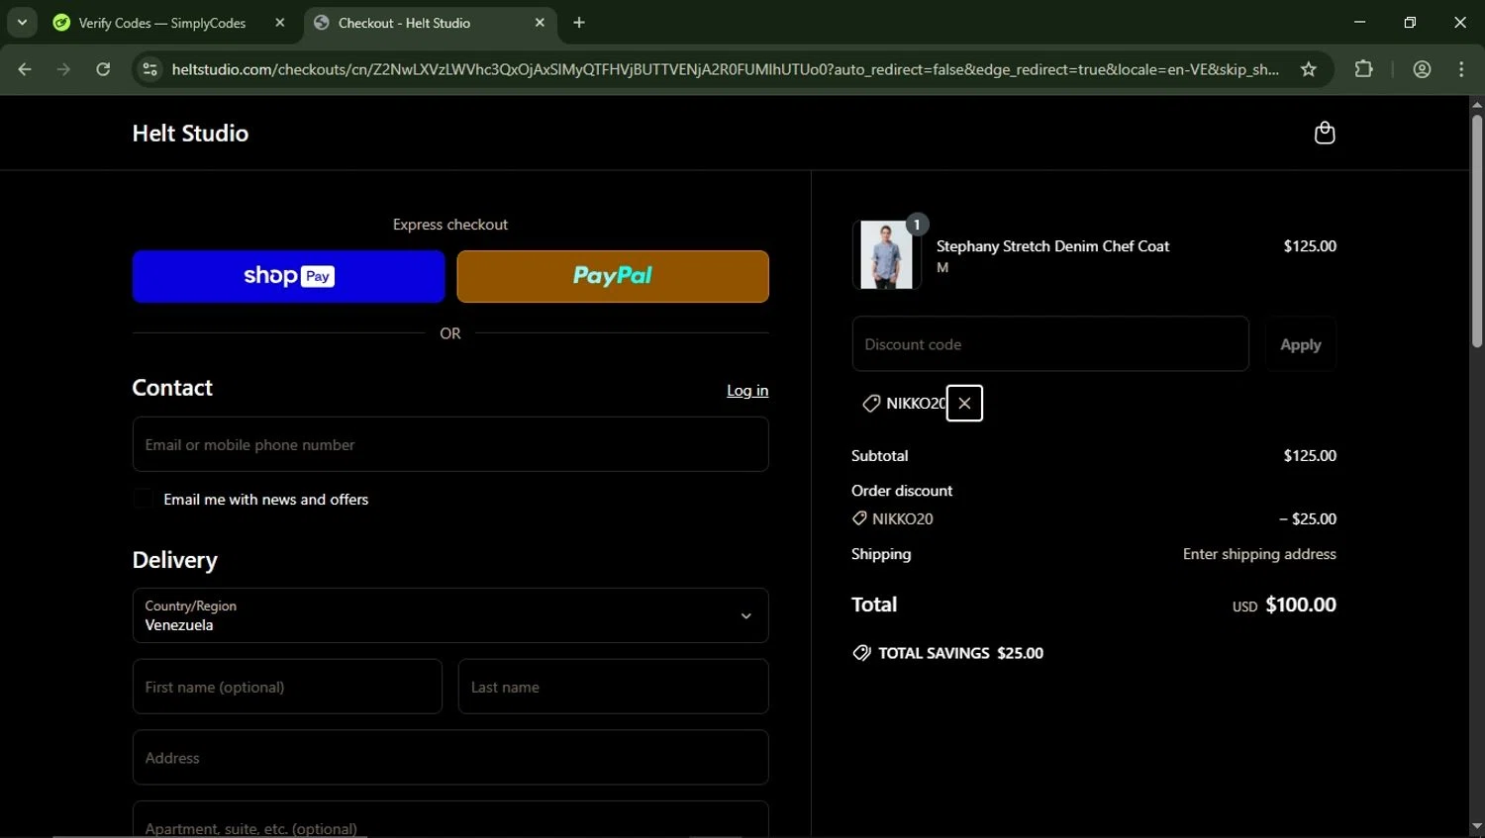The image size is (1485, 838).
Task: Click the Apartment, suite field
Action: [450, 821]
